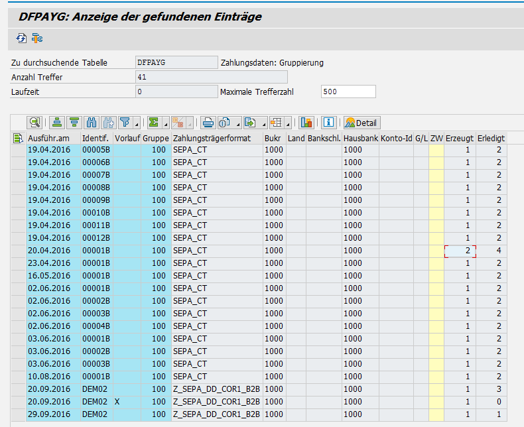
Task: Click the blue Information icon
Action: click(x=328, y=123)
